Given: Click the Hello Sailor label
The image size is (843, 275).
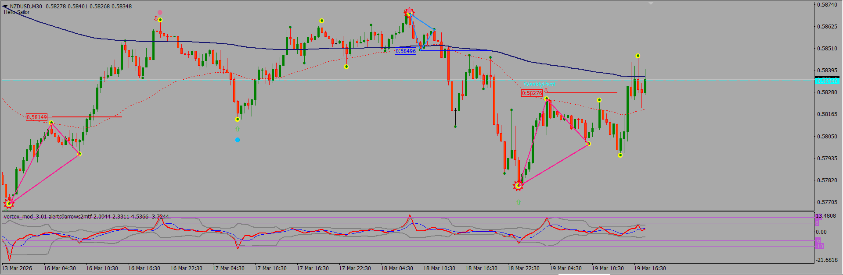Looking at the screenshot, I should click(x=17, y=12).
